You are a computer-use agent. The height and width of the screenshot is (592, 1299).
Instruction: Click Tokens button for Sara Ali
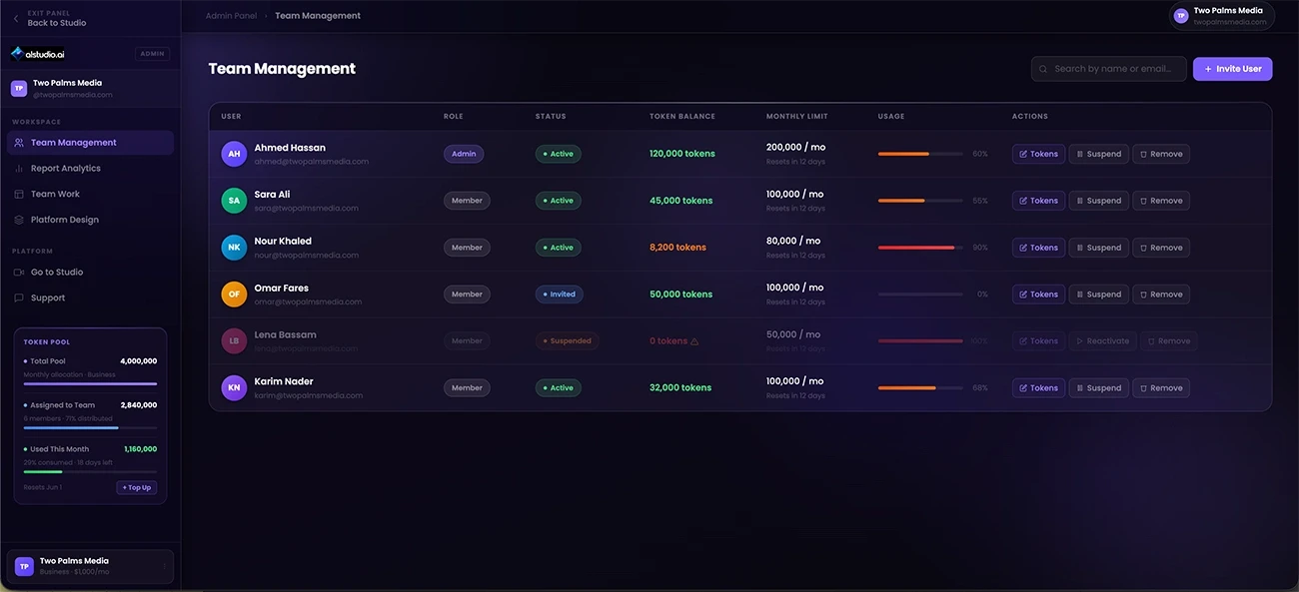click(1038, 201)
